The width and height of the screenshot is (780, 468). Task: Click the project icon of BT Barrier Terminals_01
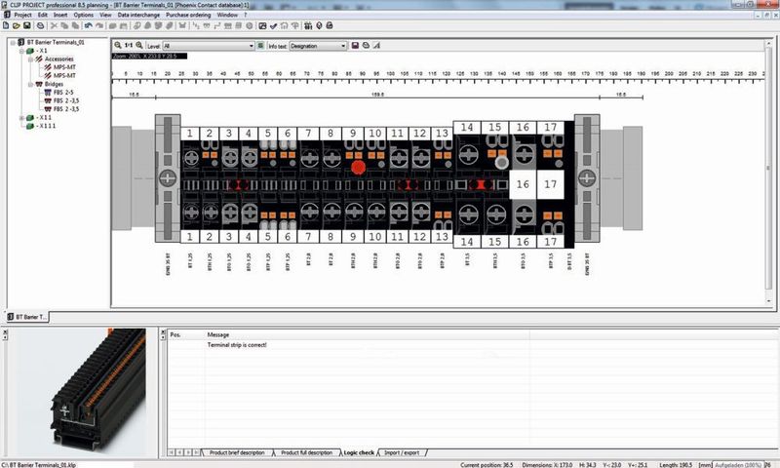[x=21, y=42]
